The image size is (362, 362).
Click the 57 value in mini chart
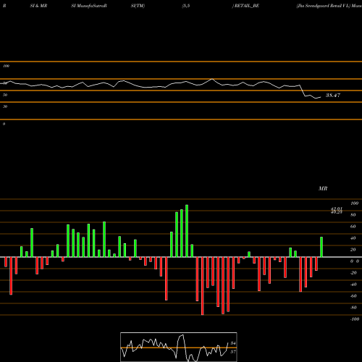tap(233, 352)
